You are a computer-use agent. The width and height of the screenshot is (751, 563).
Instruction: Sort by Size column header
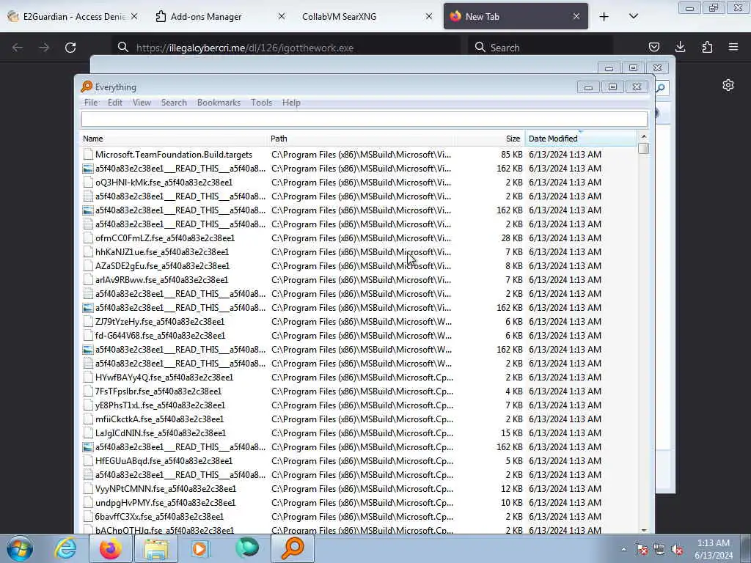[490, 139]
